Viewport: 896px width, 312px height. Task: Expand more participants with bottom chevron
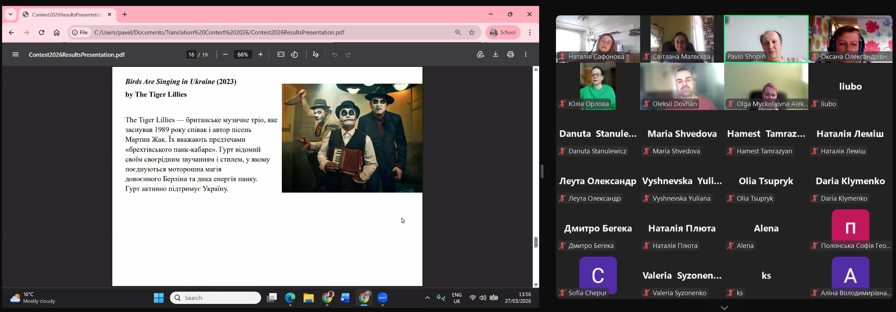(724, 308)
